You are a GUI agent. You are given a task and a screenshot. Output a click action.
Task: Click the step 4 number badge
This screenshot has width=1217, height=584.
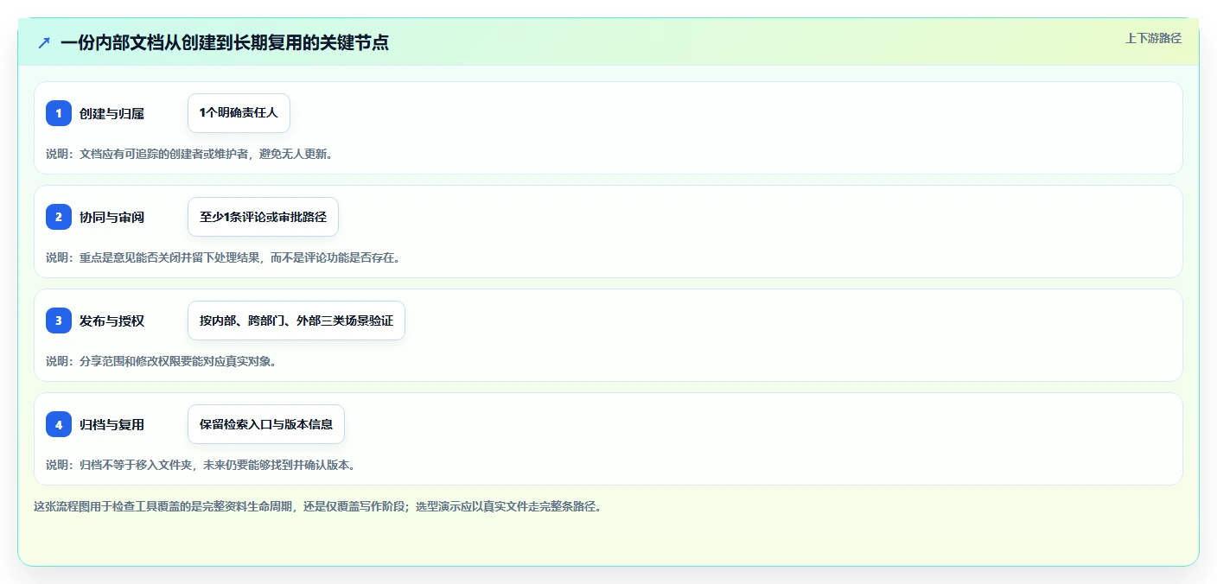(59, 424)
